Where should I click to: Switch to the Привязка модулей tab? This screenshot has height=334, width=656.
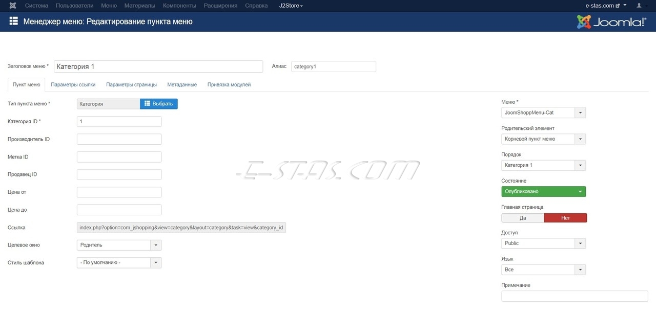click(x=229, y=85)
